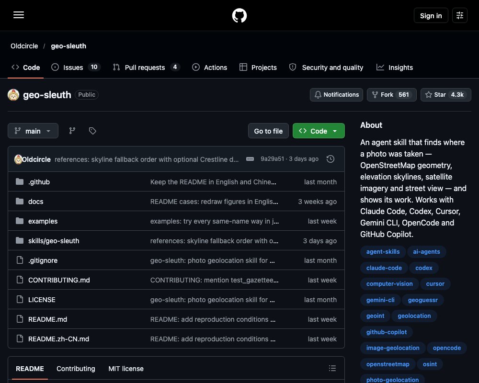Switch to the Actions tab
This screenshot has height=383, width=479.
210,67
